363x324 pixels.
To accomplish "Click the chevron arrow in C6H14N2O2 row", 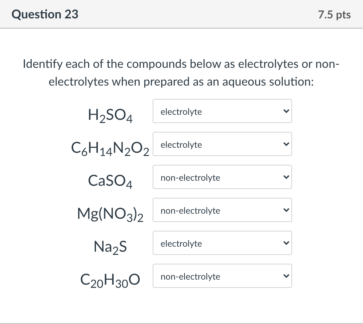I will click(x=286, y=144).
